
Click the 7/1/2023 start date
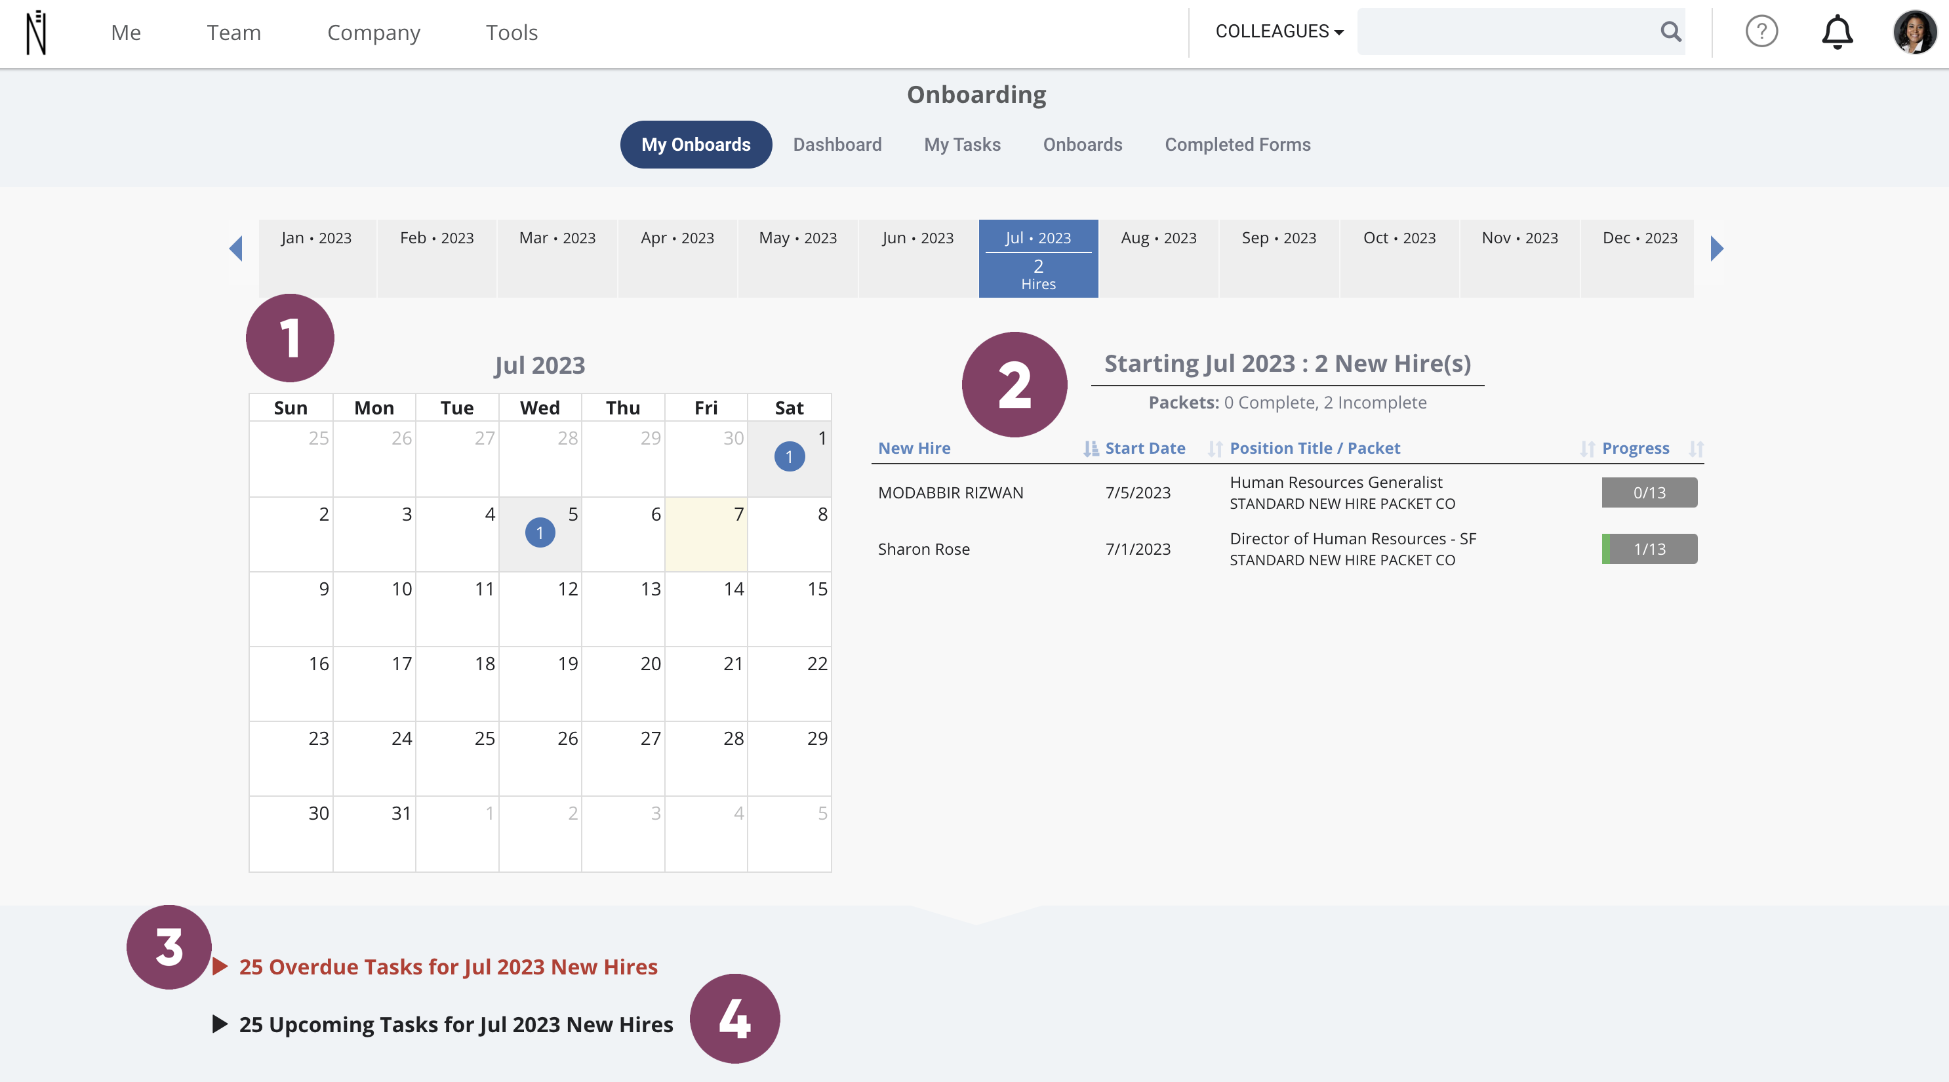coord(1137,550)
